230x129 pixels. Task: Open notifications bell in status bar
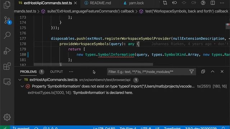(x=223, y=128)
